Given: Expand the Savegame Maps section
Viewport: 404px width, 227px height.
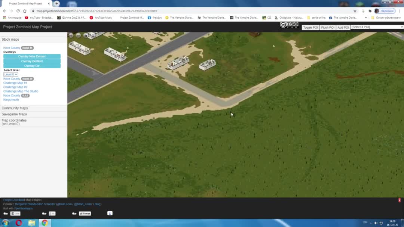Looking at the screenshot, I should pyautogui.click(x=14, y=114).
